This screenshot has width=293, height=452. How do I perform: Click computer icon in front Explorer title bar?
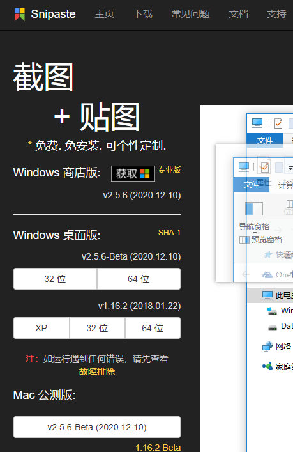tap(243, 167)
